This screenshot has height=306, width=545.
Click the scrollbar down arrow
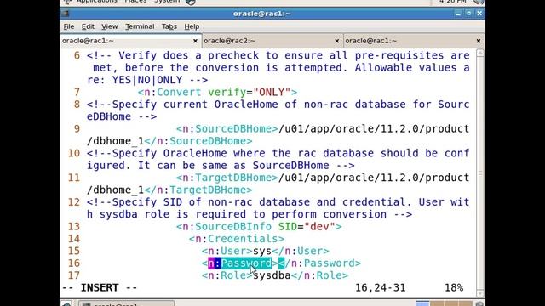pyautogui.click(x=480, y=293)
